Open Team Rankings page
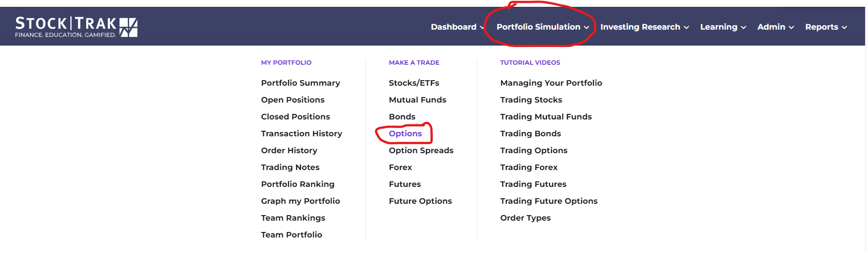The image size is (866, 253). coord(293,218)
